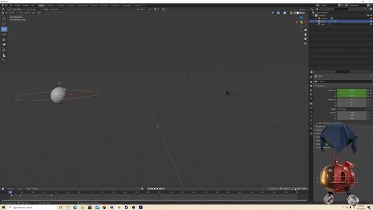This screenshot has height=210, width=373.
Task: Click Windows Start button
Action: (x=3, y=208)
